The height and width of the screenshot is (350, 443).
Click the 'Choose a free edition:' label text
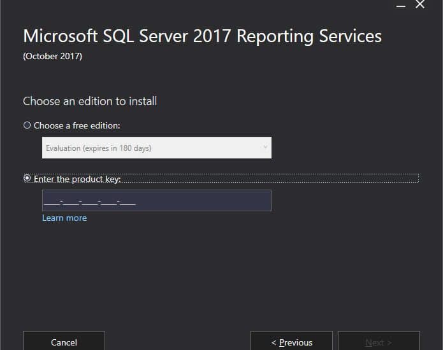point(77,125)
